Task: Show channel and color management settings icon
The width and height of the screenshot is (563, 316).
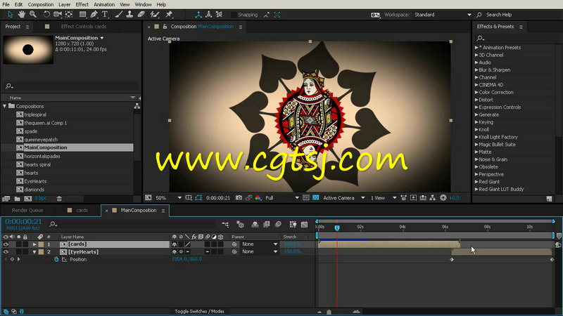Action: (x=258, y=198)
